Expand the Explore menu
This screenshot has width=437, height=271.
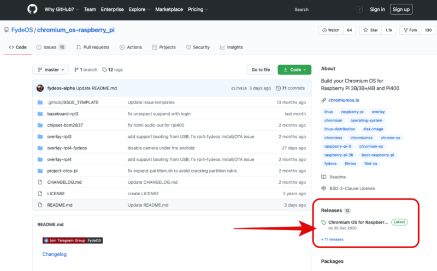point(139,9)
